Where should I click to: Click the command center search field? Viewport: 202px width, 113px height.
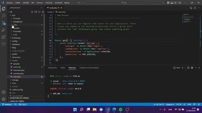click(125, 3)
